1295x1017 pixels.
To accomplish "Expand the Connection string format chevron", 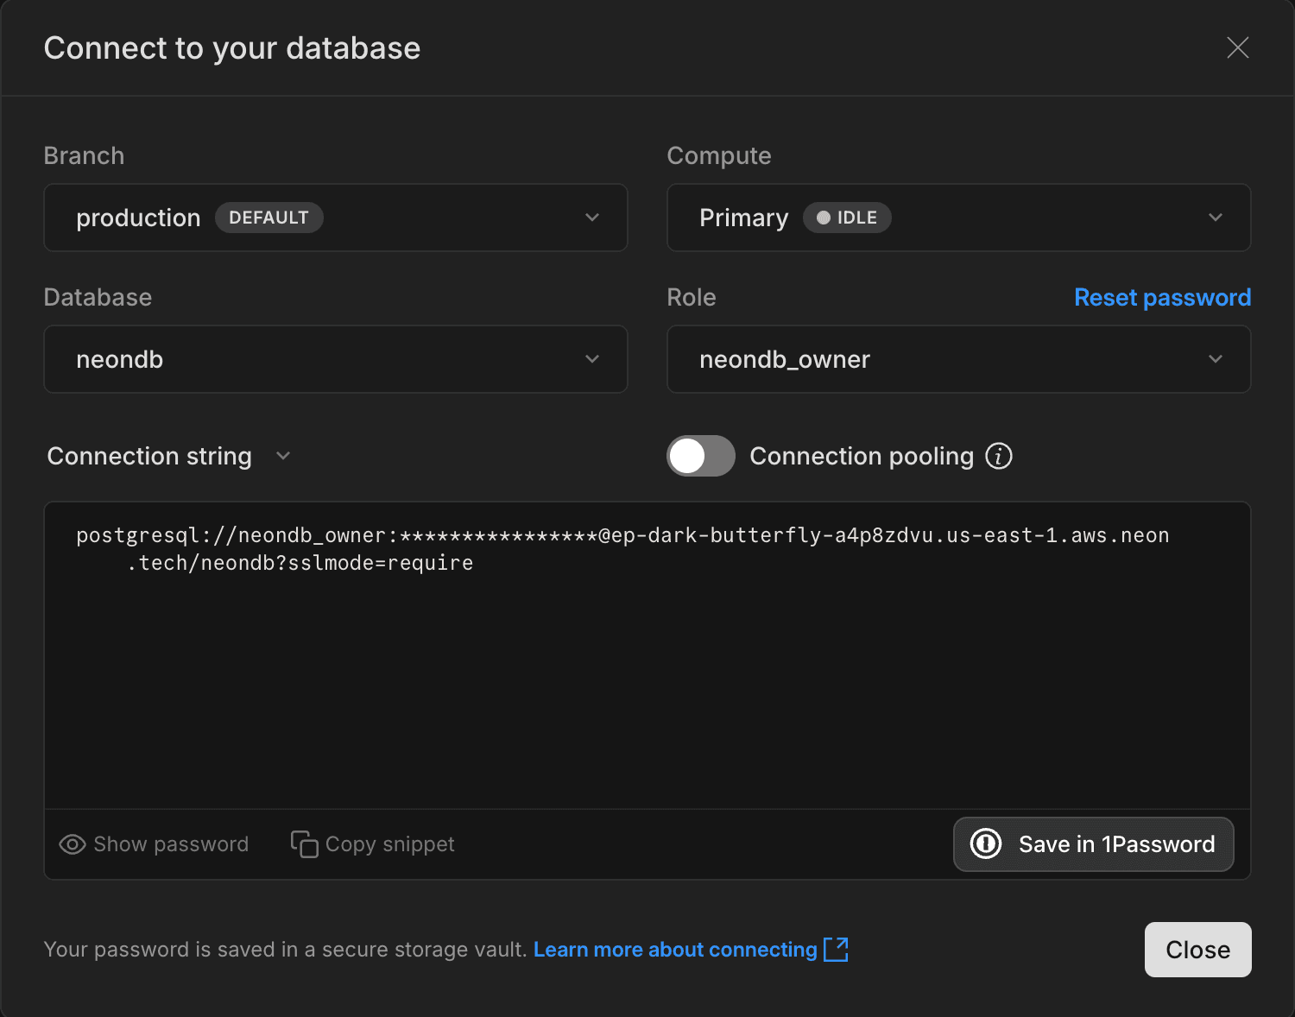I will pyautogui.click(x=283, y=456).
